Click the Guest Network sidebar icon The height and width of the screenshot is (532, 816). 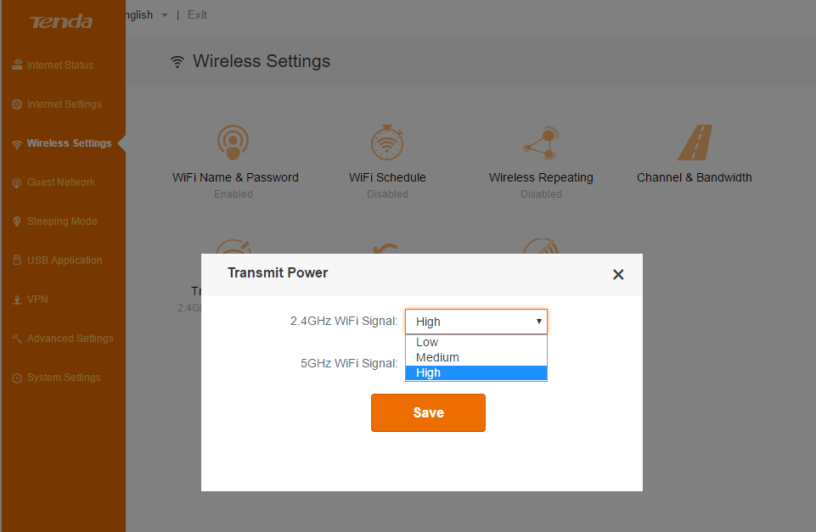(17, 182)
